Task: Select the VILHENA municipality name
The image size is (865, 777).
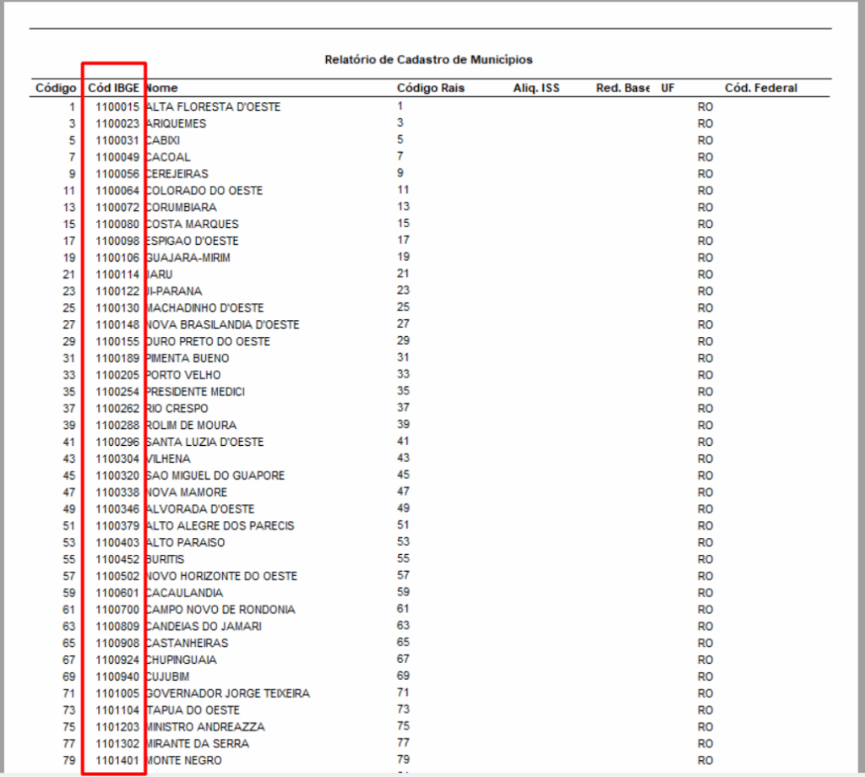Action: pyautogui.click(x=168, y=459)
